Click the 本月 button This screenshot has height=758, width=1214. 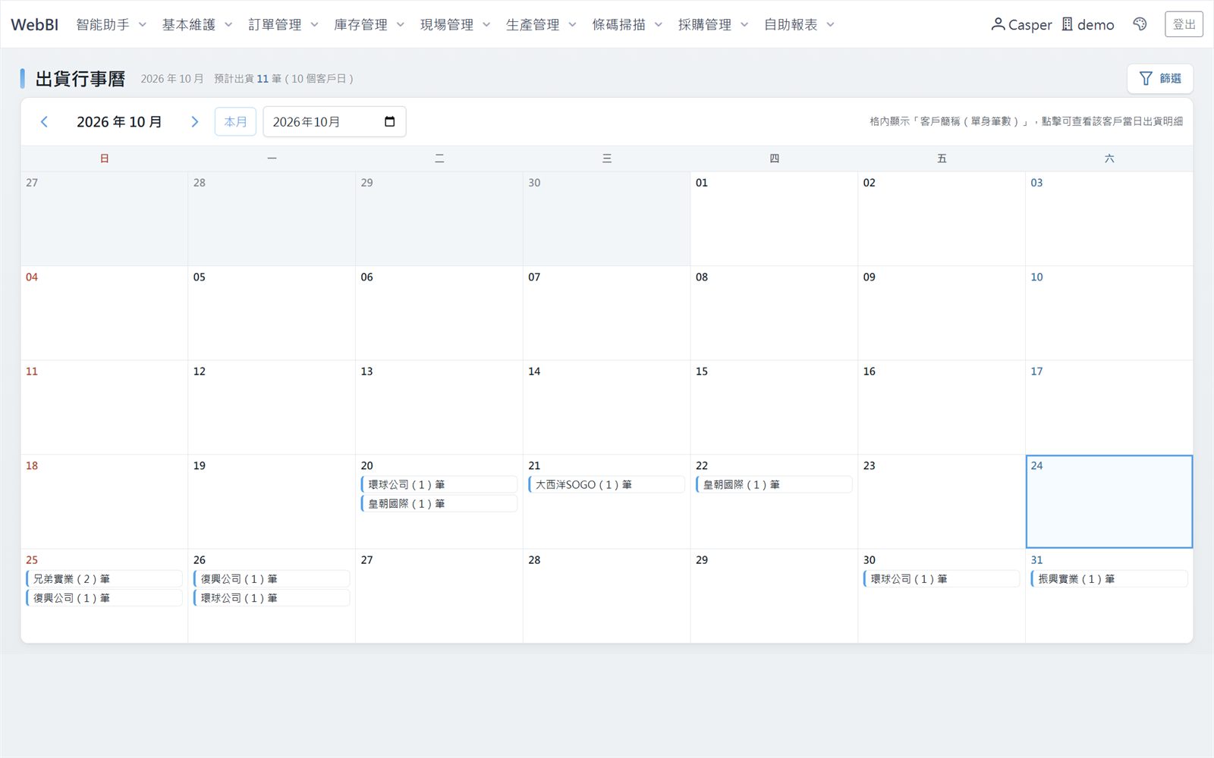tap(235, 122)
